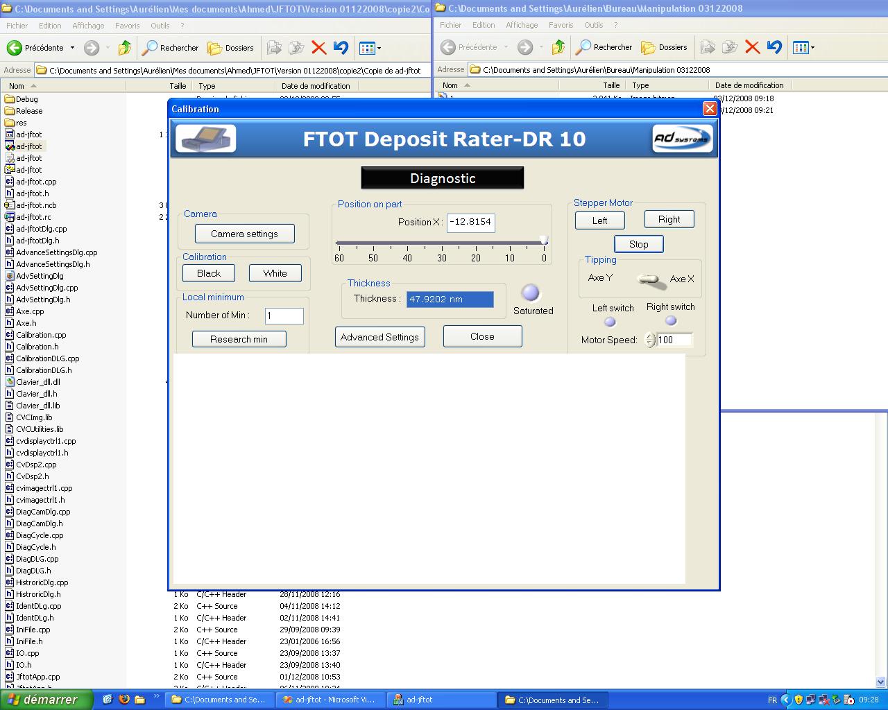Click the Safely Remove Hardware tray icon
This screenshot has width=888, height=710.
tap(836, 700)
